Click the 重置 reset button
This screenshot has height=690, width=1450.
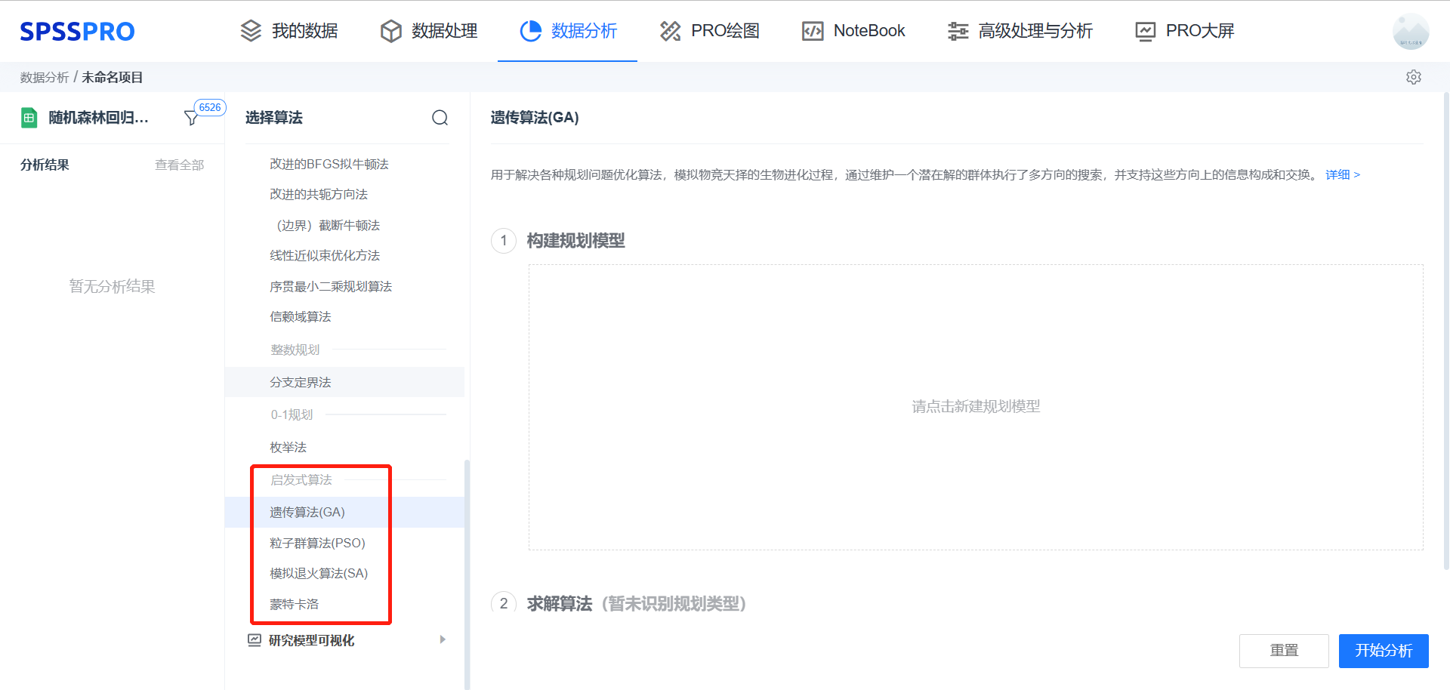pos(1284,650)
